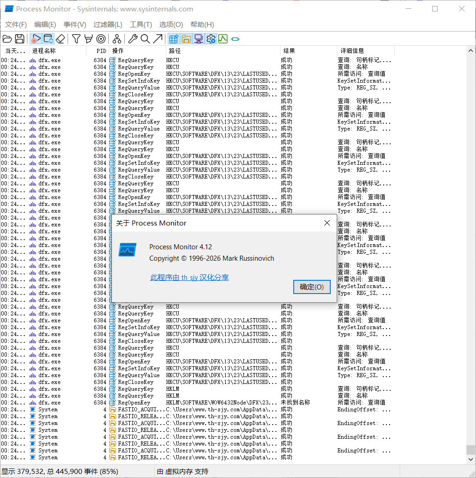The height and width of the screenshot is (478, 476).
Task: Toggle event capture on or off
Action: pyautogui.click(x=36, y=39)
